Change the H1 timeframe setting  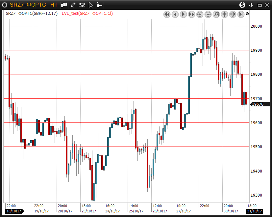coord(54,5)
